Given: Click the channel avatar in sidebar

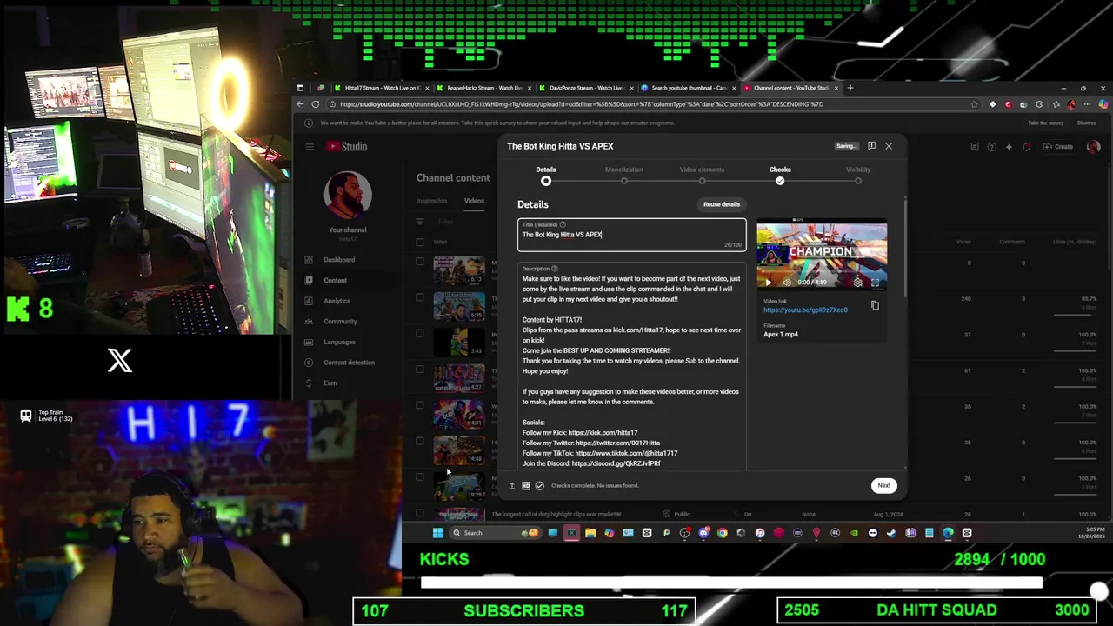Looking at the screenshot, I should coord(348,196).
